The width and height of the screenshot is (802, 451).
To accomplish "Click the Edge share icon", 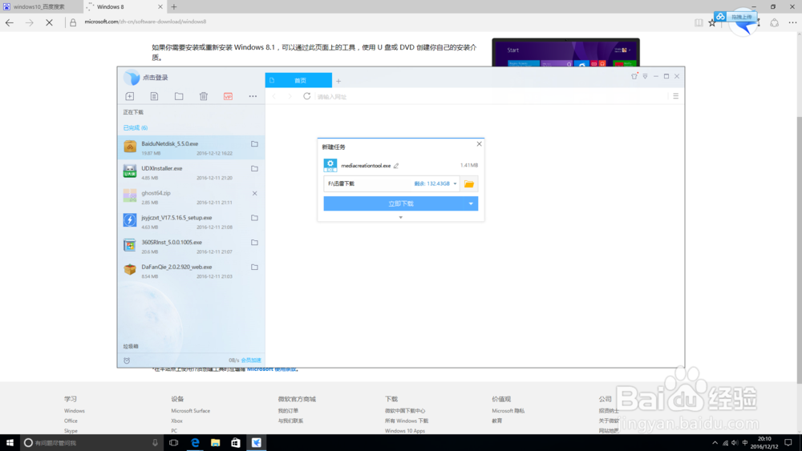I will (775, 22).
